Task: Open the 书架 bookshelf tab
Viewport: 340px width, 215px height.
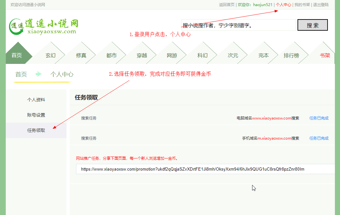Action: pos(325,55)
